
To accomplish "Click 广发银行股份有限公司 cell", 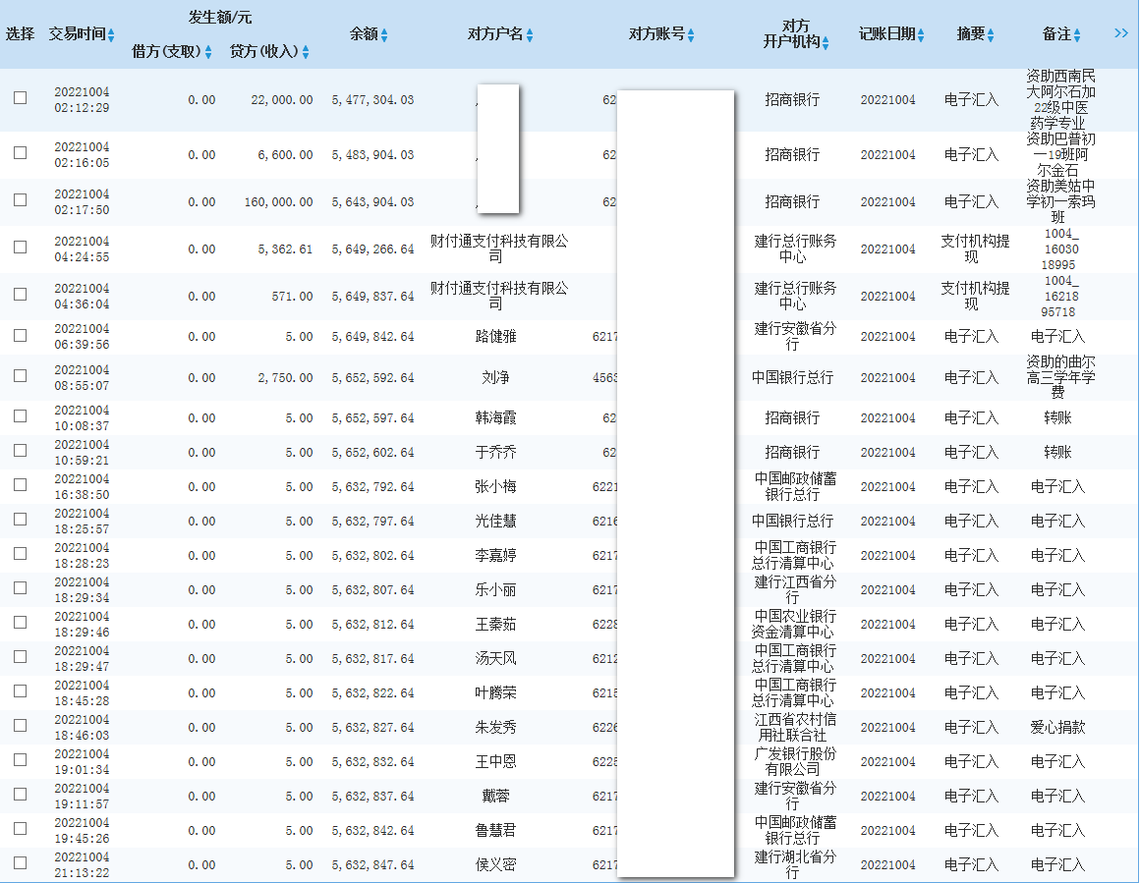I will [x=795, y=761].
